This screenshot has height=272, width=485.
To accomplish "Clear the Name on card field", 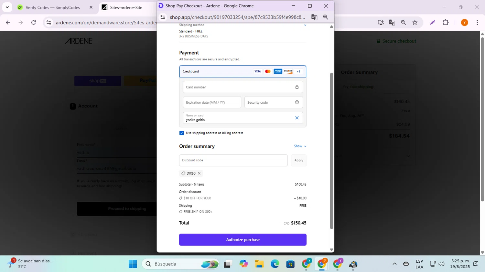I will [x=297, y=118].
